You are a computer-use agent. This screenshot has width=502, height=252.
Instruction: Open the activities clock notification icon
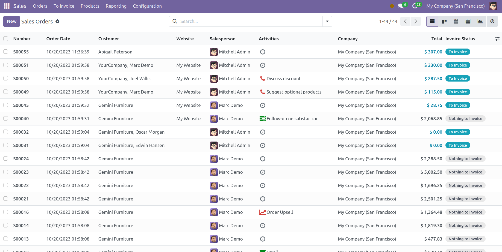coord(415,6)
